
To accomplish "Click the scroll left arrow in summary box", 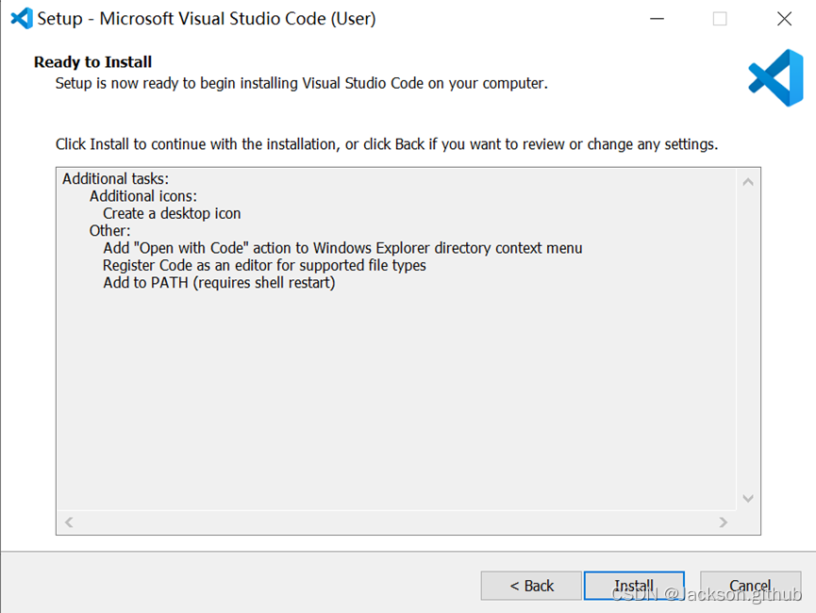I will pyautogui.click(x=69, y=522).
